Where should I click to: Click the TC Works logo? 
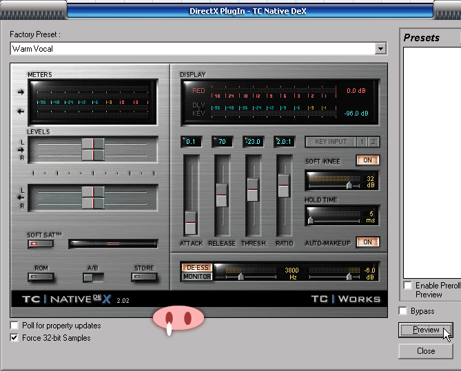(345, 299)
